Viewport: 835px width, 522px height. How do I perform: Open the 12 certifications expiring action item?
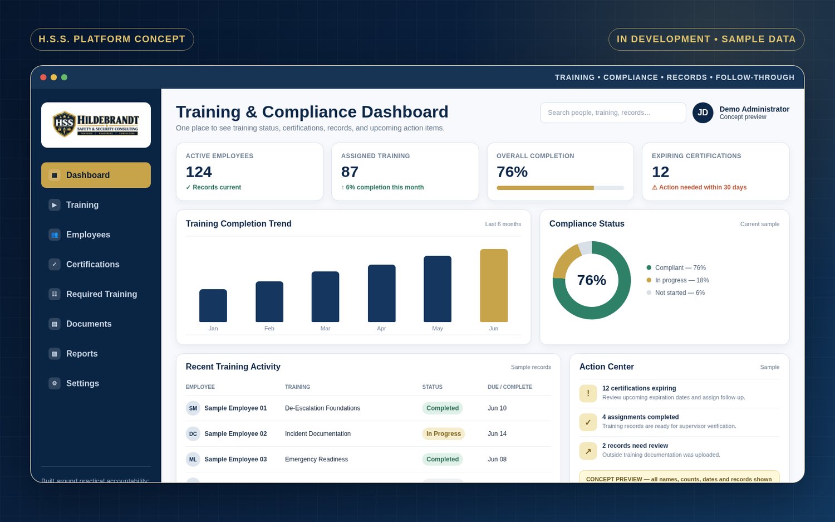[x=679, y=393]
